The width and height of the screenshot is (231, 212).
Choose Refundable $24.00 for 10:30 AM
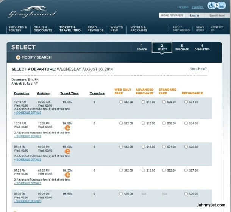186,123
